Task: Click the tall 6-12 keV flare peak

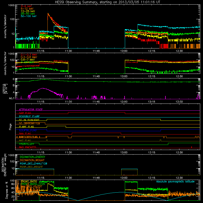Action: click(48, 13)
